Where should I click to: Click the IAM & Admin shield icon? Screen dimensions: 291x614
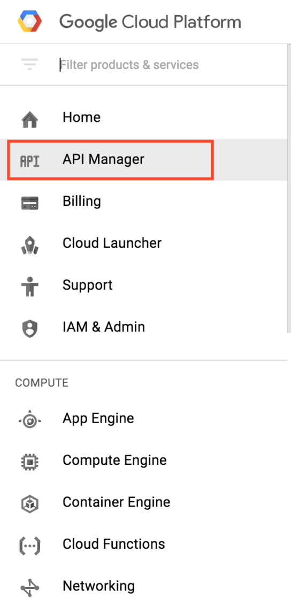(x=30, y=329)
